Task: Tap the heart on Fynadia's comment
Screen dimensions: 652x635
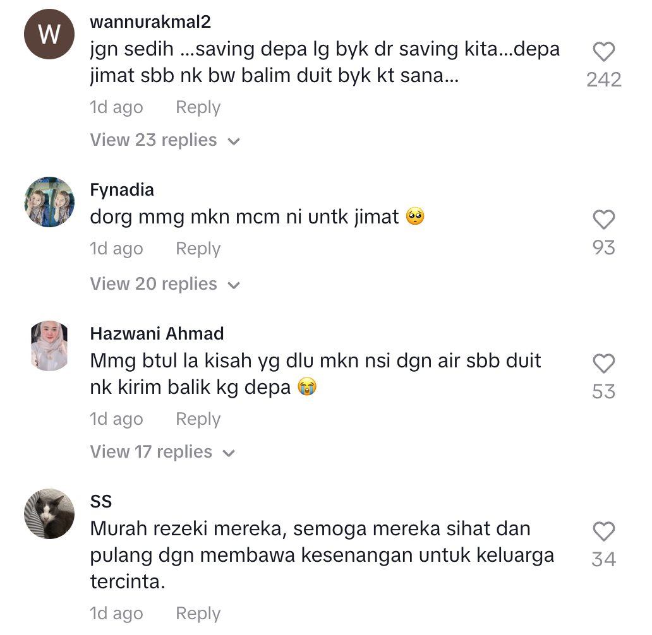Action: click(603, 220)
